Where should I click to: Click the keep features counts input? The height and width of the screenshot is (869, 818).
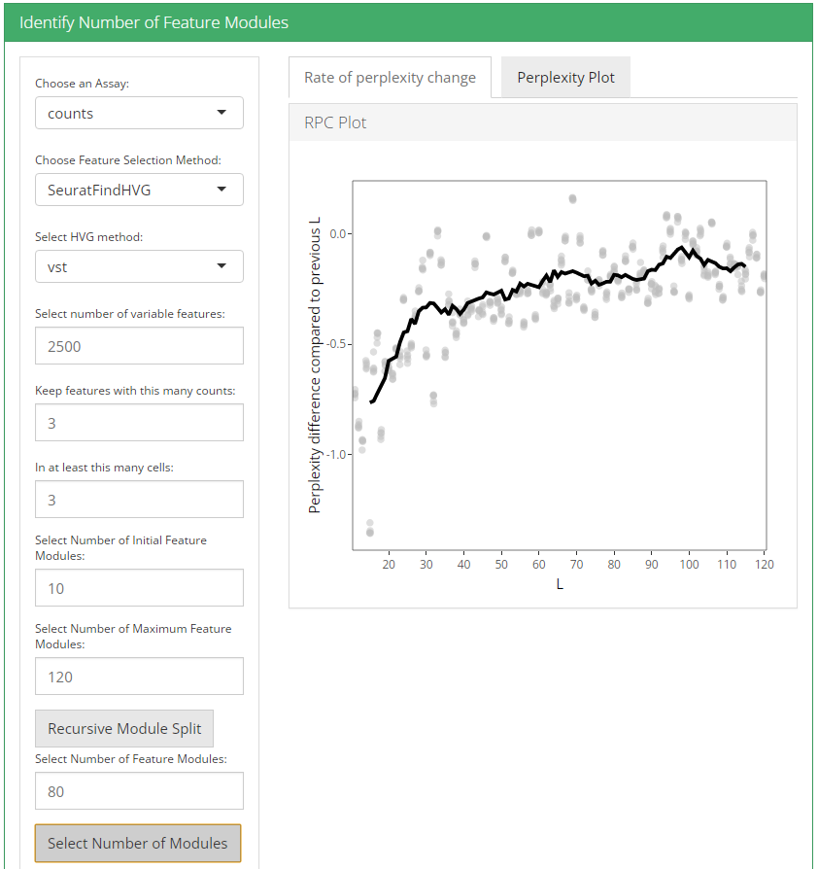point(139,423)
